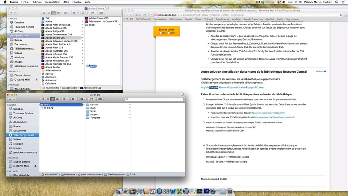Click Wi-Fi icon in menu bar
This screenshot has width=348, height=196.
(279, 2)
